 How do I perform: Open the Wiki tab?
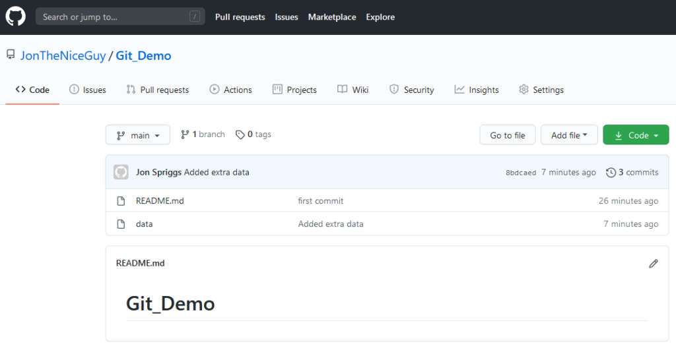(353, 90)
